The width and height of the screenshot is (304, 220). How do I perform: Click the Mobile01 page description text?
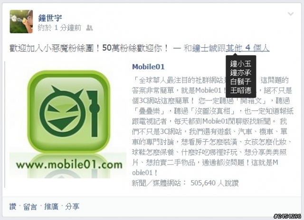(212, 126)
